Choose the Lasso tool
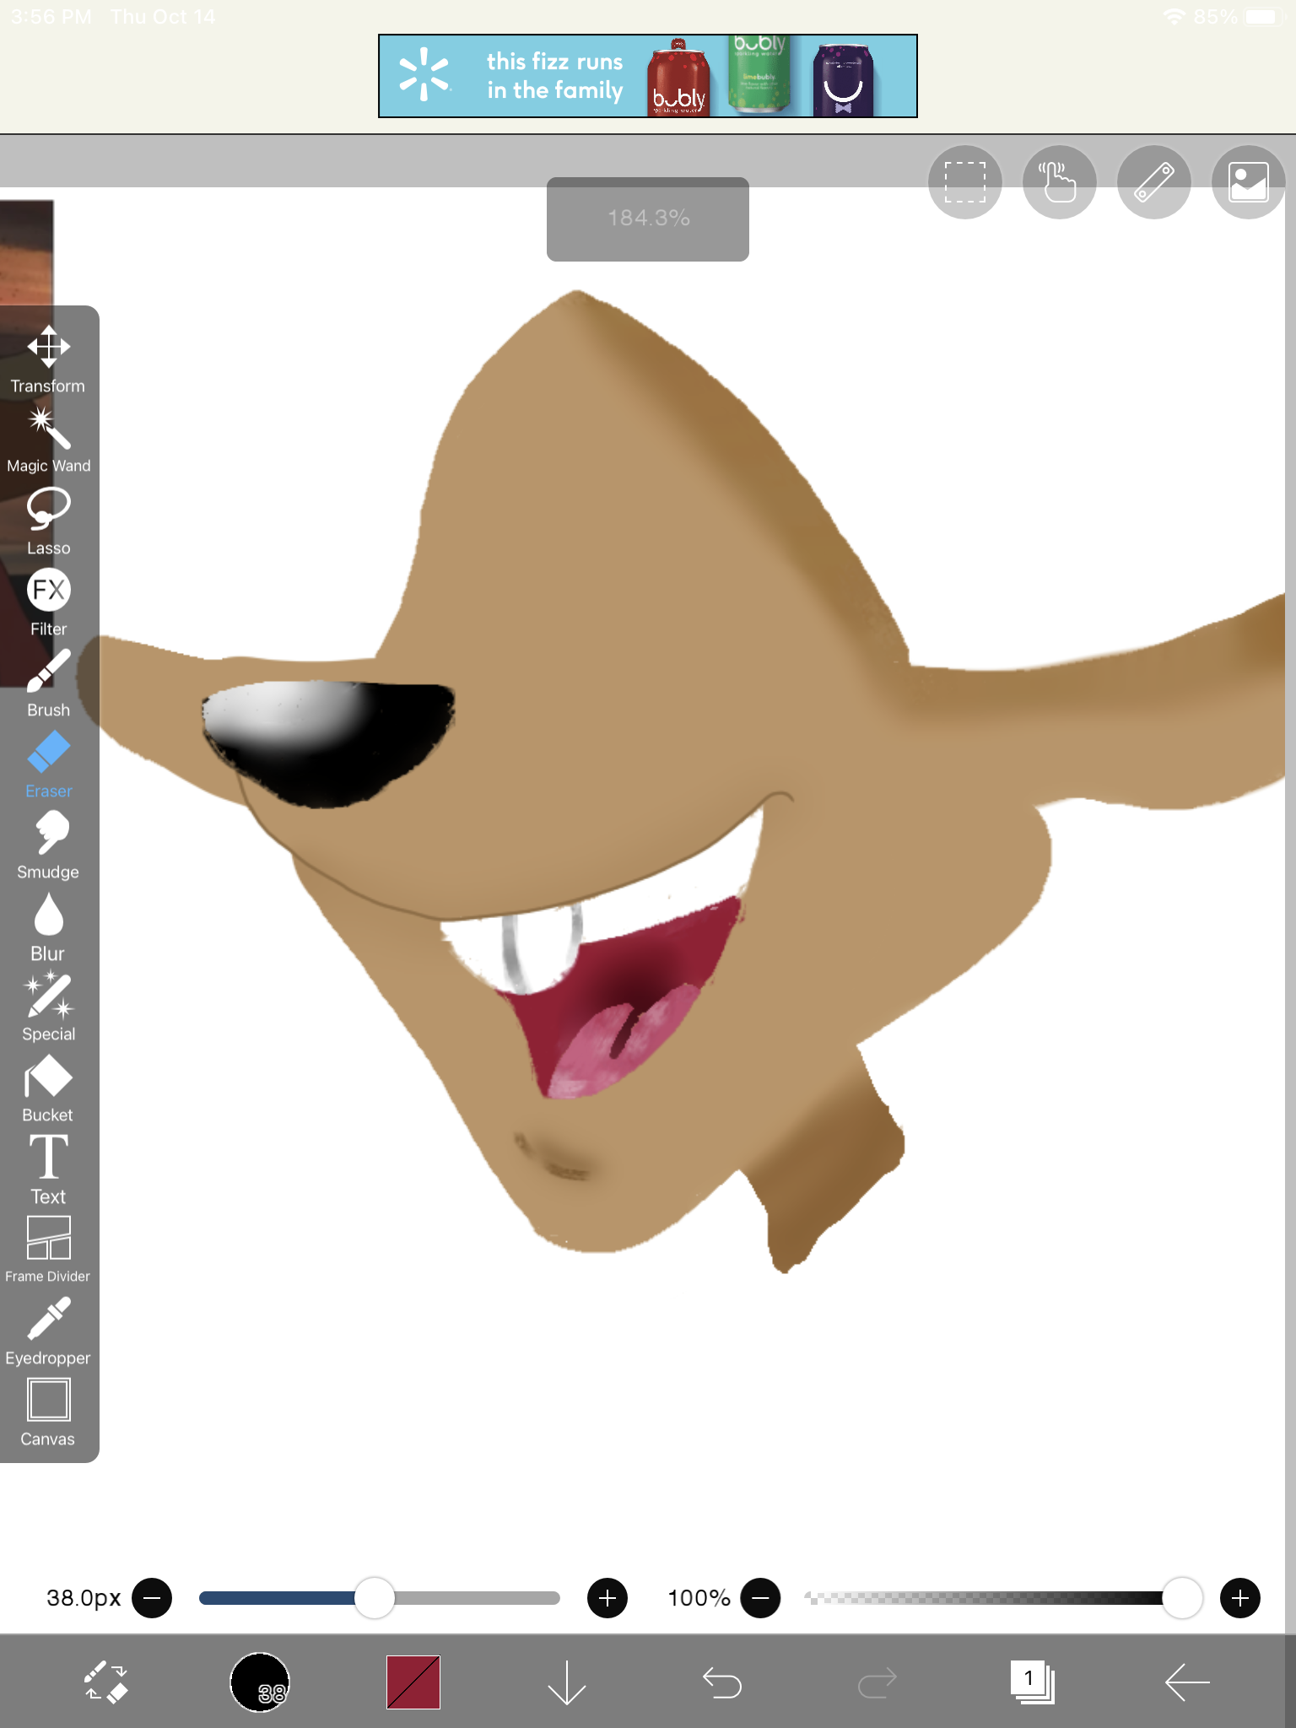Image resolution: width=1296 pixels, height=1728 pixels. (48, 521)
